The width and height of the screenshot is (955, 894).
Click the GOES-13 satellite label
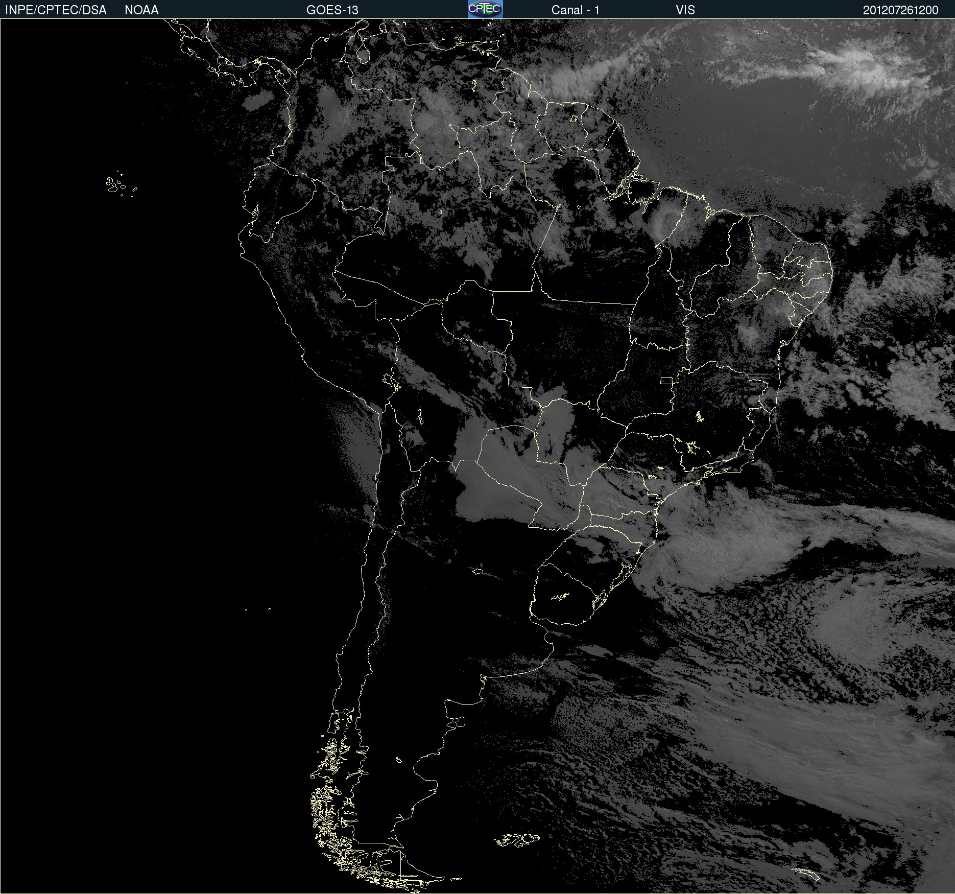(332, 10)
